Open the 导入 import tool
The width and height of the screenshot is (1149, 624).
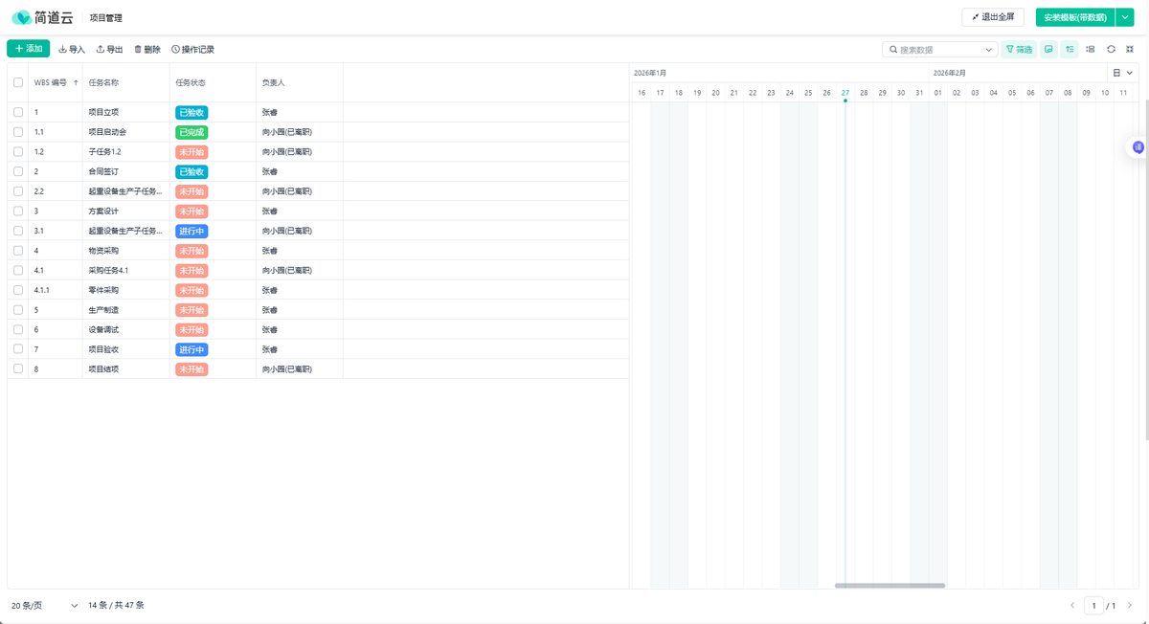[72, 49]
